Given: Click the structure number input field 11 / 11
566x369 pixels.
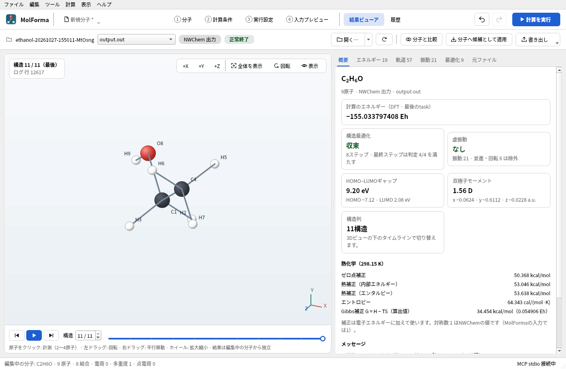Looking at the screenshot, I should (x=85, y=336).
